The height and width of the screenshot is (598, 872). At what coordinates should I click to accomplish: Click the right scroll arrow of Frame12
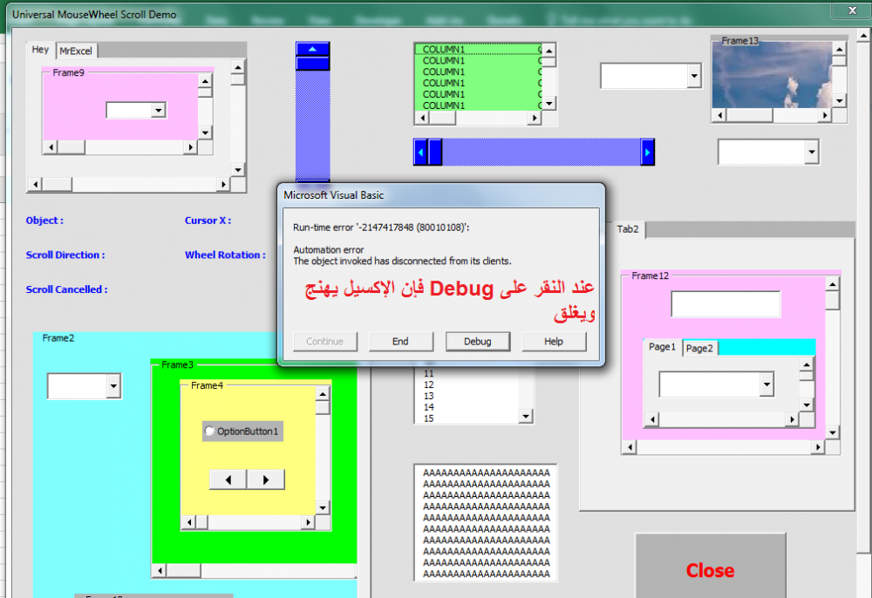tap(818, 447)
